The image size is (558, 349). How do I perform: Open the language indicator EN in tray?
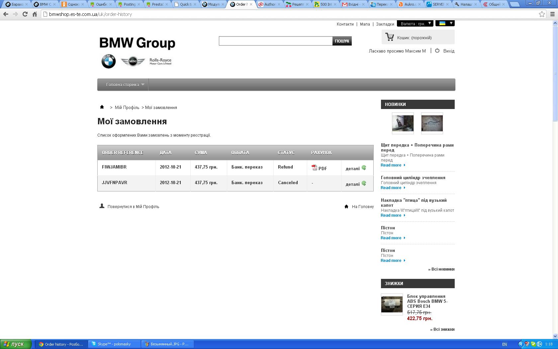tap(504, 344)
